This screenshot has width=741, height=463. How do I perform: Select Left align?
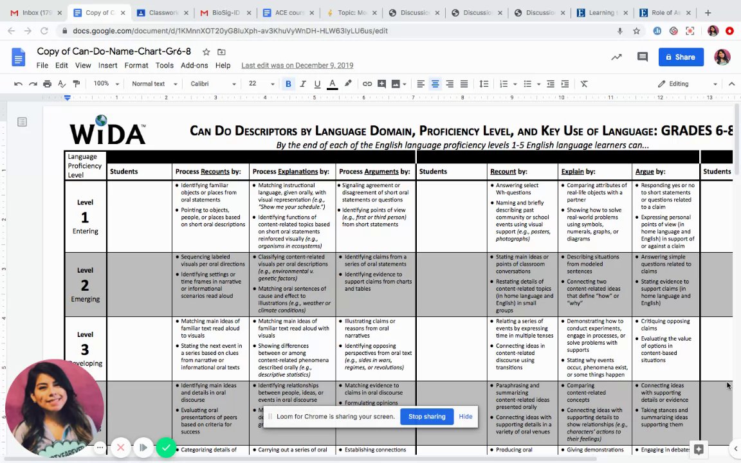[421, 84]
